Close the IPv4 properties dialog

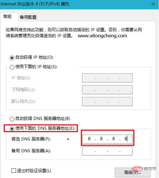[x=153, y=4]
